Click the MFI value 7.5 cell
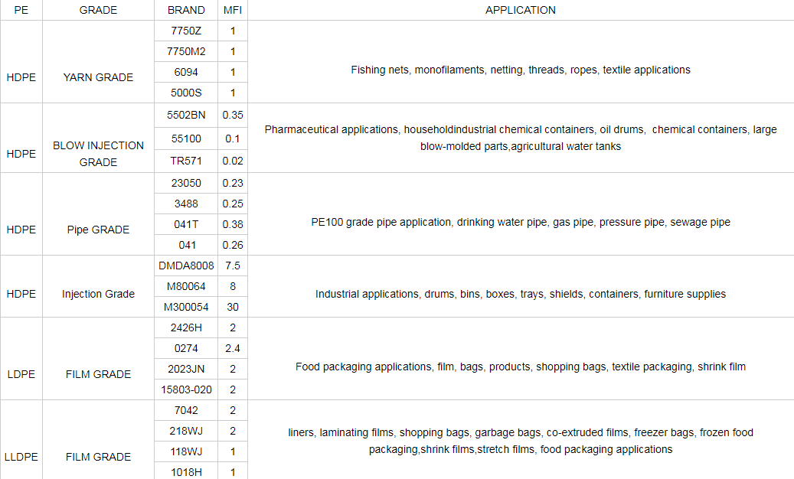Screen dimensions: 794x479 coord(233,266)
